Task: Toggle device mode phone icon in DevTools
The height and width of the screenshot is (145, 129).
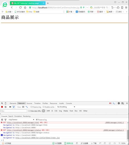Action: [6, 103]
